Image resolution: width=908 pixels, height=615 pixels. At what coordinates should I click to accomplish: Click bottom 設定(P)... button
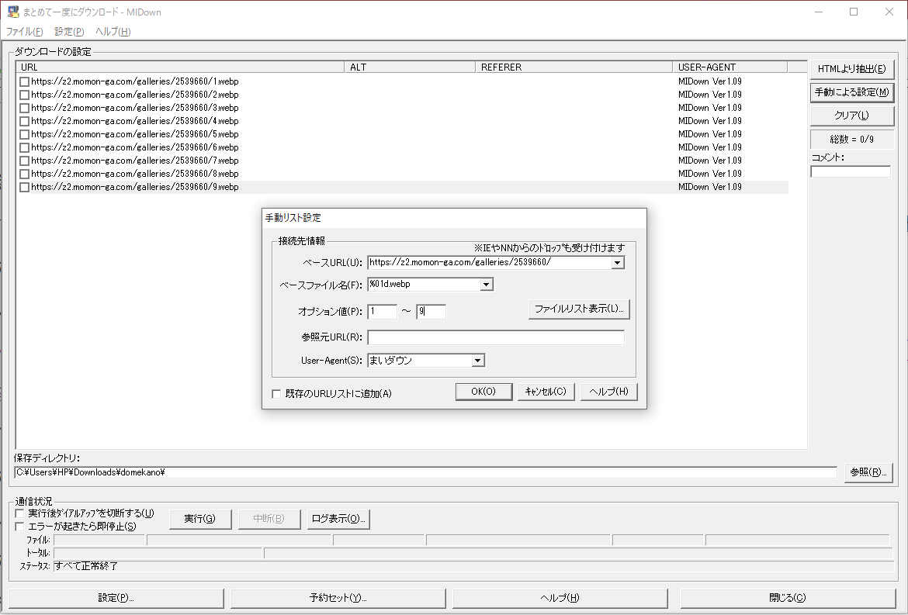point(116,598)
